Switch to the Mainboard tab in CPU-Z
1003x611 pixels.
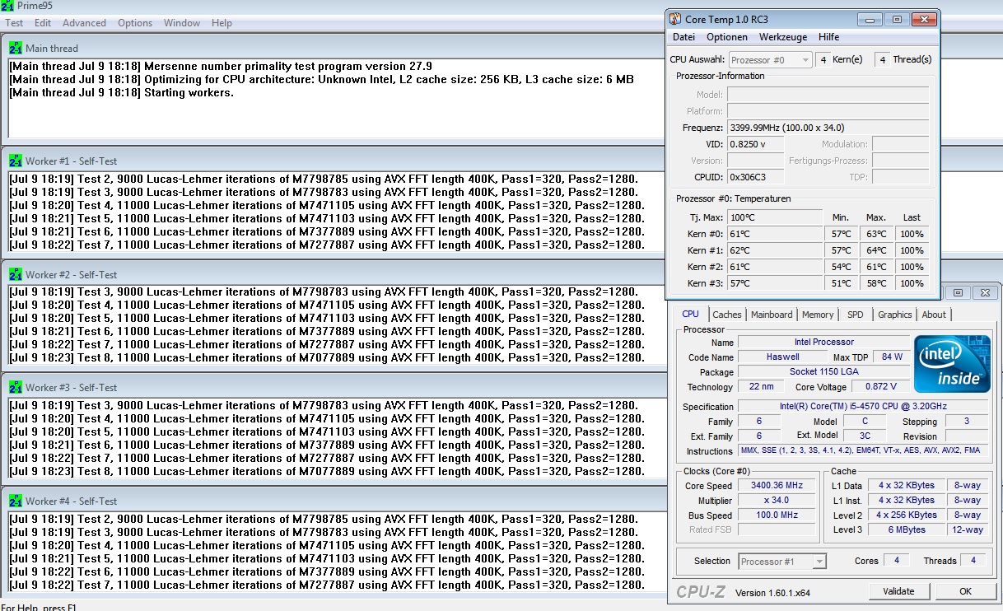coord(772,315)
